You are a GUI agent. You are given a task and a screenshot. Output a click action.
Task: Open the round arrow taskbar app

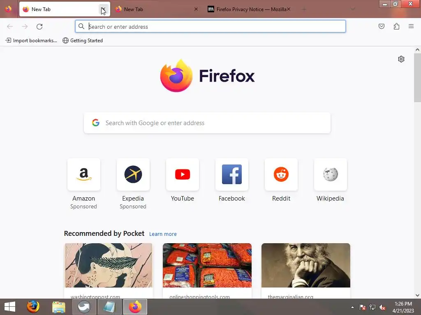pos(84,307)
